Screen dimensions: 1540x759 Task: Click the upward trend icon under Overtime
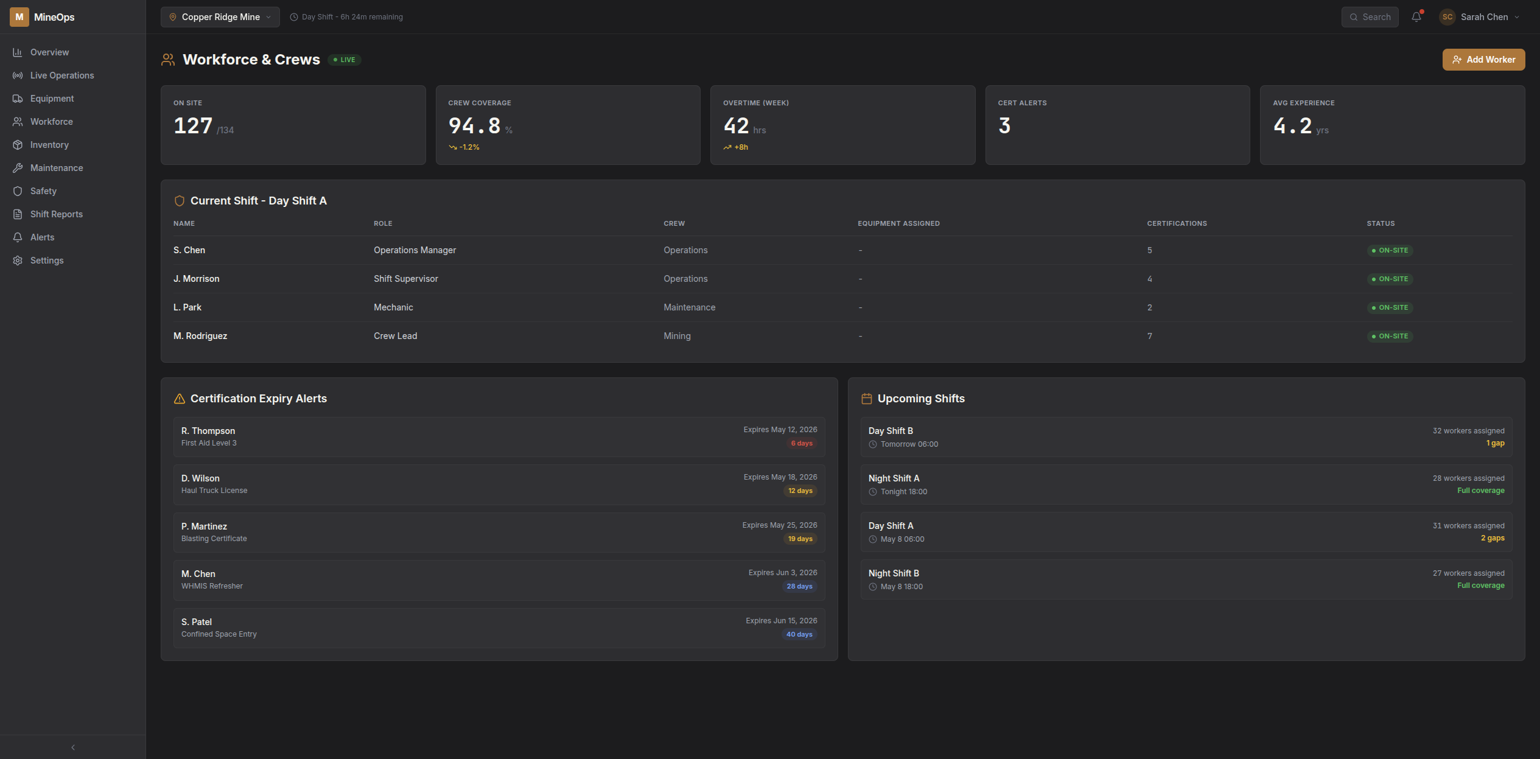tap(727, 147)
